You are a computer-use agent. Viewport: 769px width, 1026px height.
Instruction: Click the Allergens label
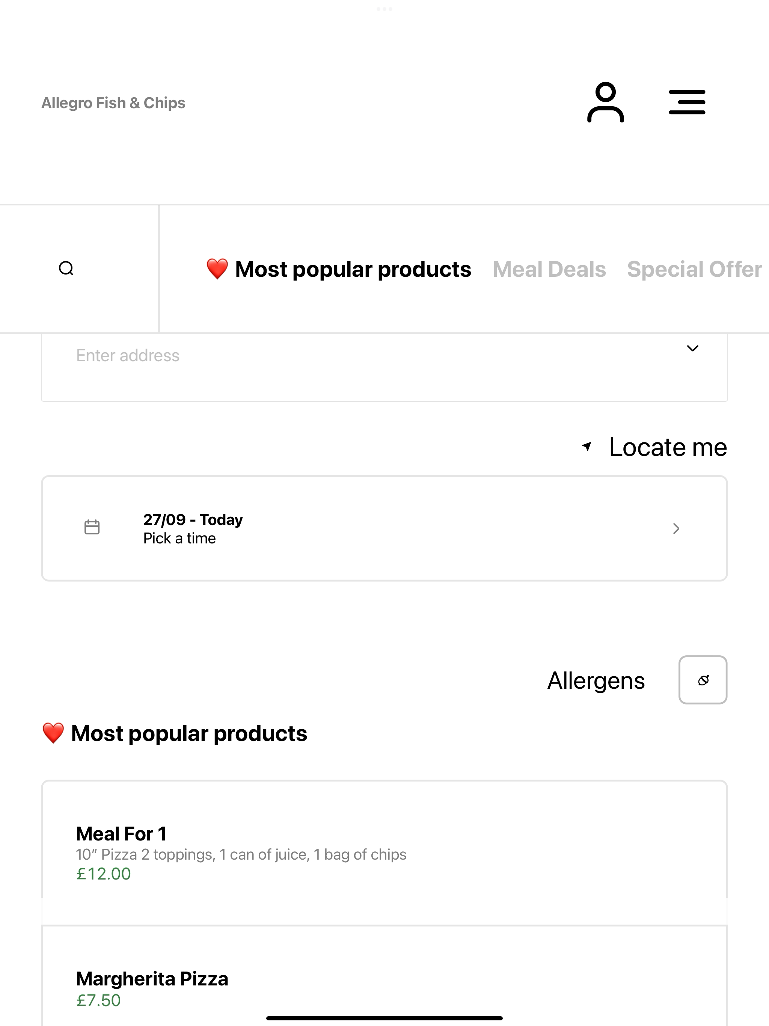596,681
